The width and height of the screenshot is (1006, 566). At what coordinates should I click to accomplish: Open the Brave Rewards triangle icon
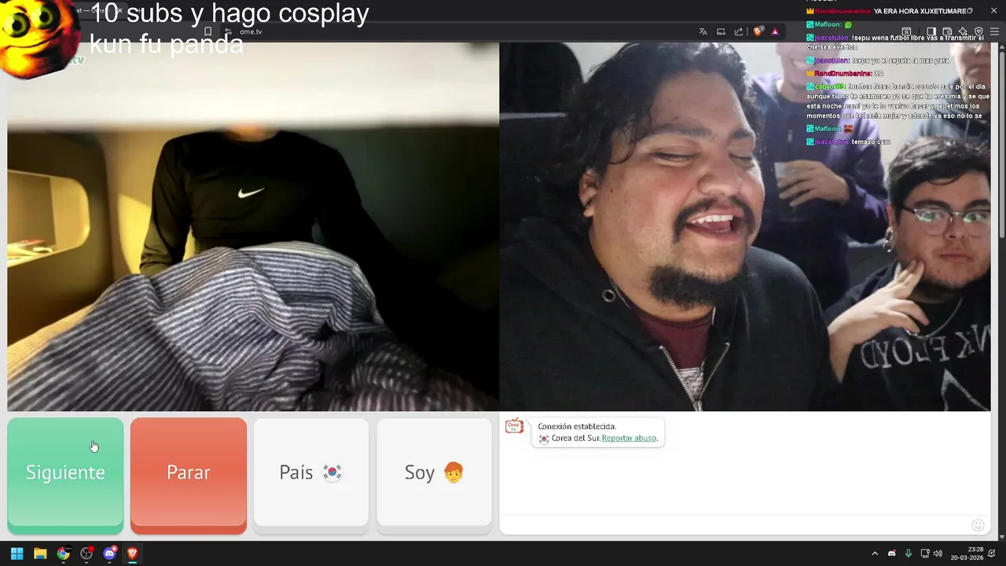click(x=775, y=31)
